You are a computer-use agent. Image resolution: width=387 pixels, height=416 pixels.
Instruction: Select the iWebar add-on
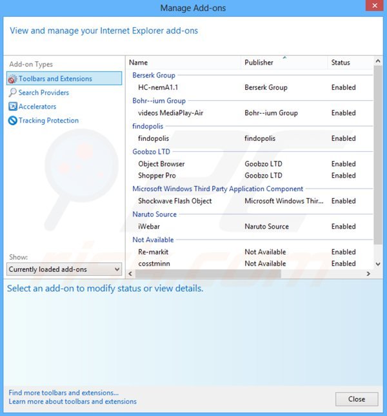pyautogui.click(x=149, y=227)
